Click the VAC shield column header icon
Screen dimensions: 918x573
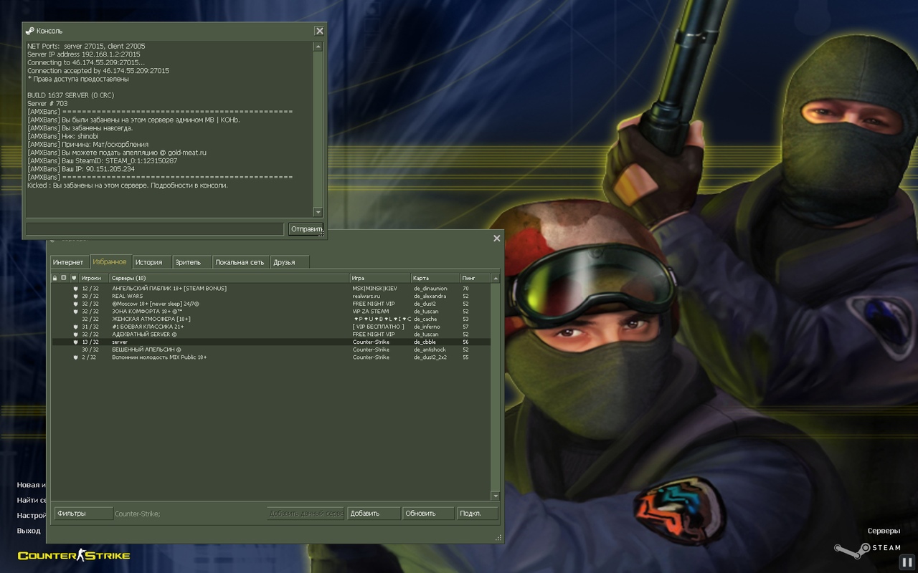tap(74, 278)
